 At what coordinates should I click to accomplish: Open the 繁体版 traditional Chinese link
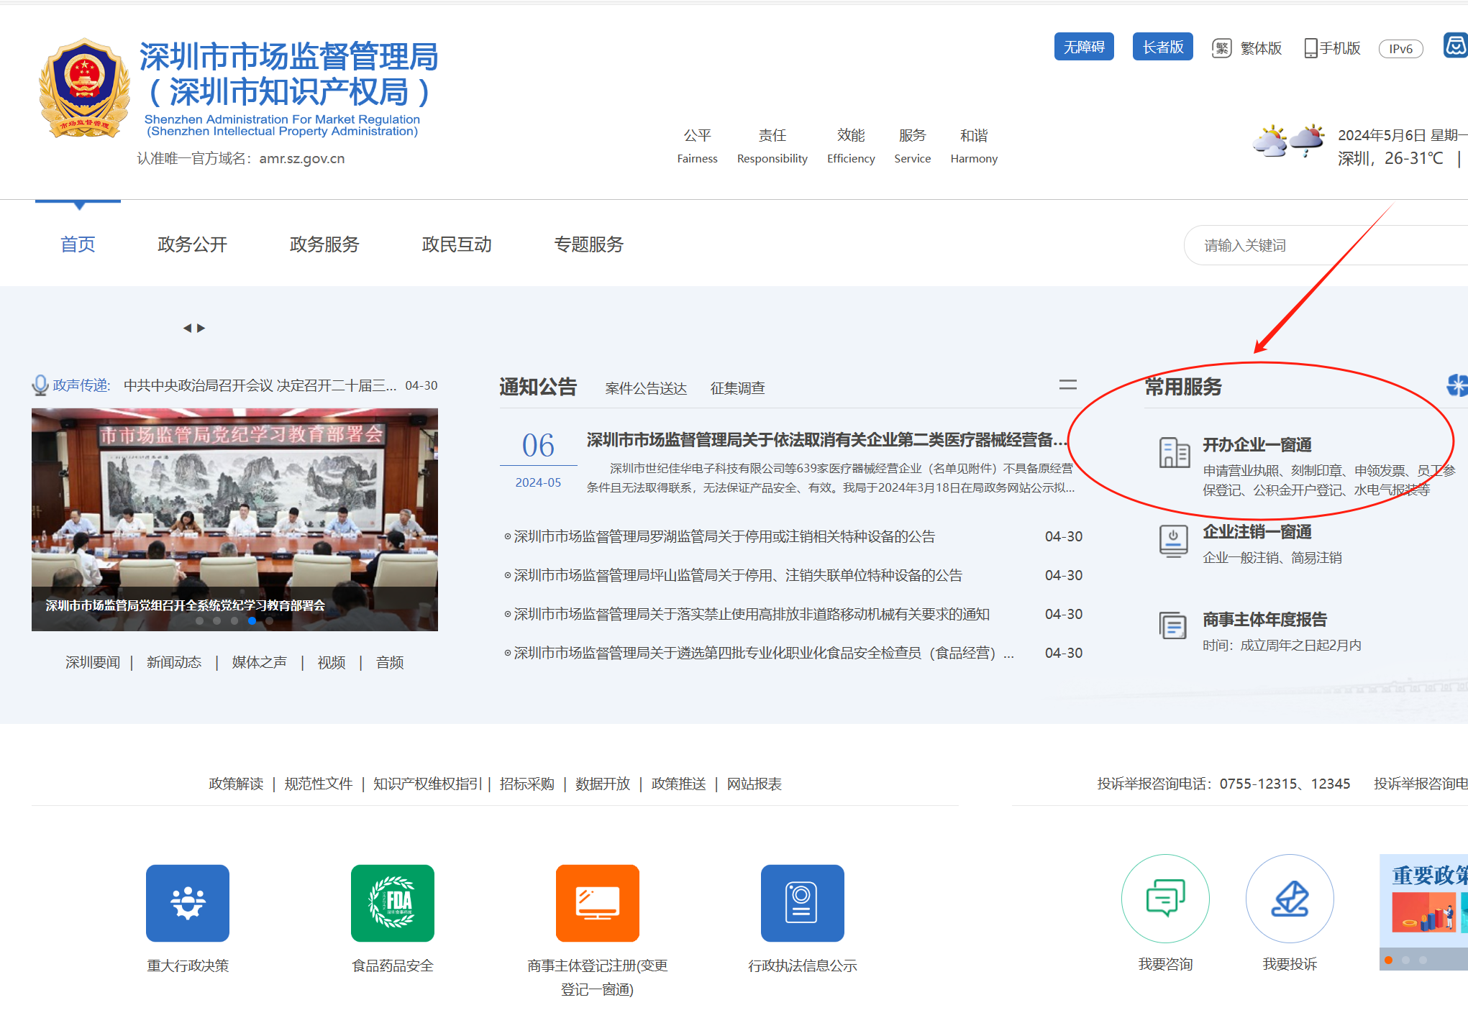point(1260,48)
